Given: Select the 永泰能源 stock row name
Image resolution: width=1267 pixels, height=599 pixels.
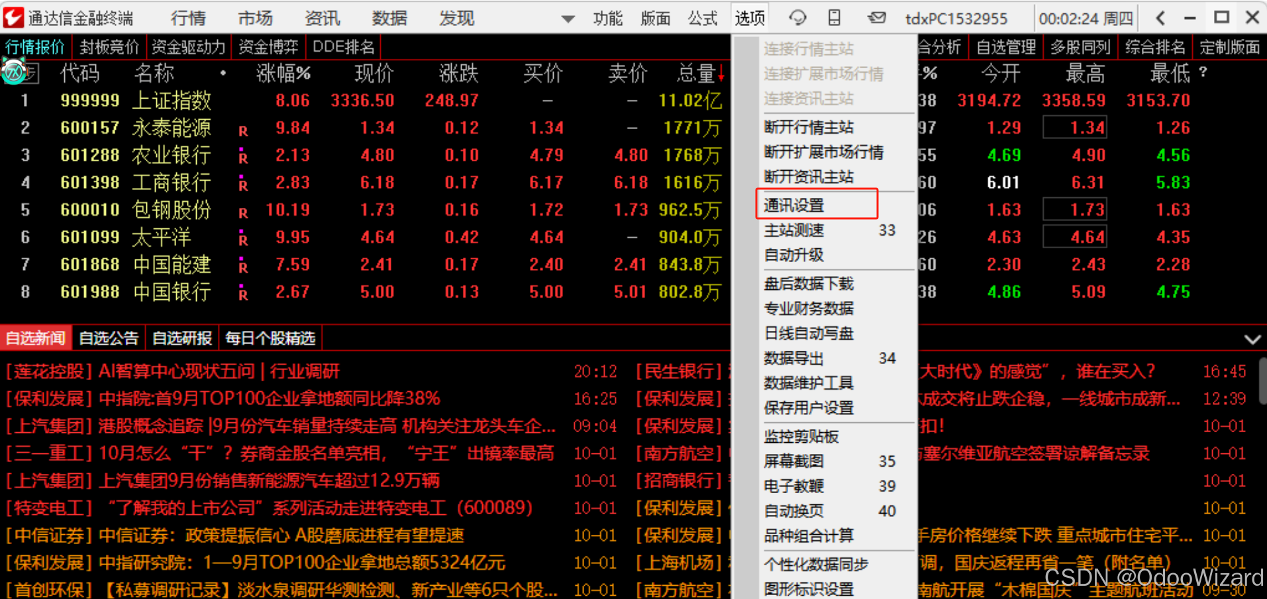Looking at the screenshot, I should tap(172, 128).
